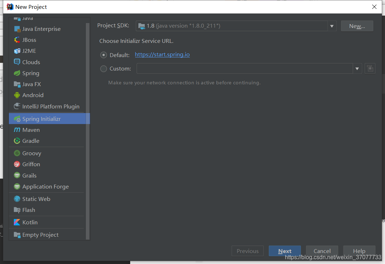385x264 pixels.
Task: Click inside the Custom URL input field
Action: 245,69
